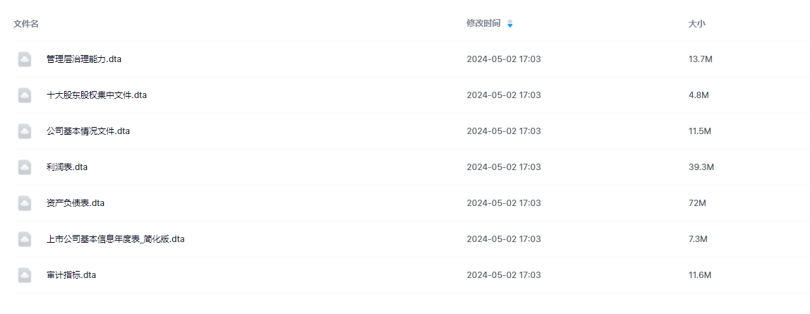Sort files by 修改时间 column header
810x314 pixels.
tap(483, 23)
